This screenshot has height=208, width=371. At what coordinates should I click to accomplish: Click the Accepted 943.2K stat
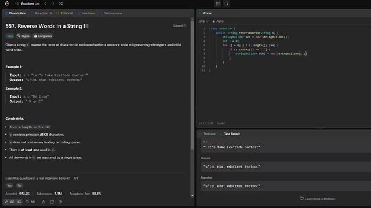tap(17, 194)
